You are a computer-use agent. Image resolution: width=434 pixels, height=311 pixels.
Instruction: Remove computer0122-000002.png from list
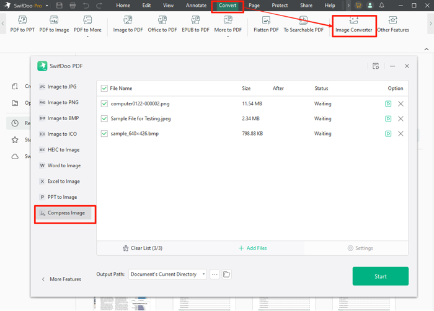pos(401,103)
